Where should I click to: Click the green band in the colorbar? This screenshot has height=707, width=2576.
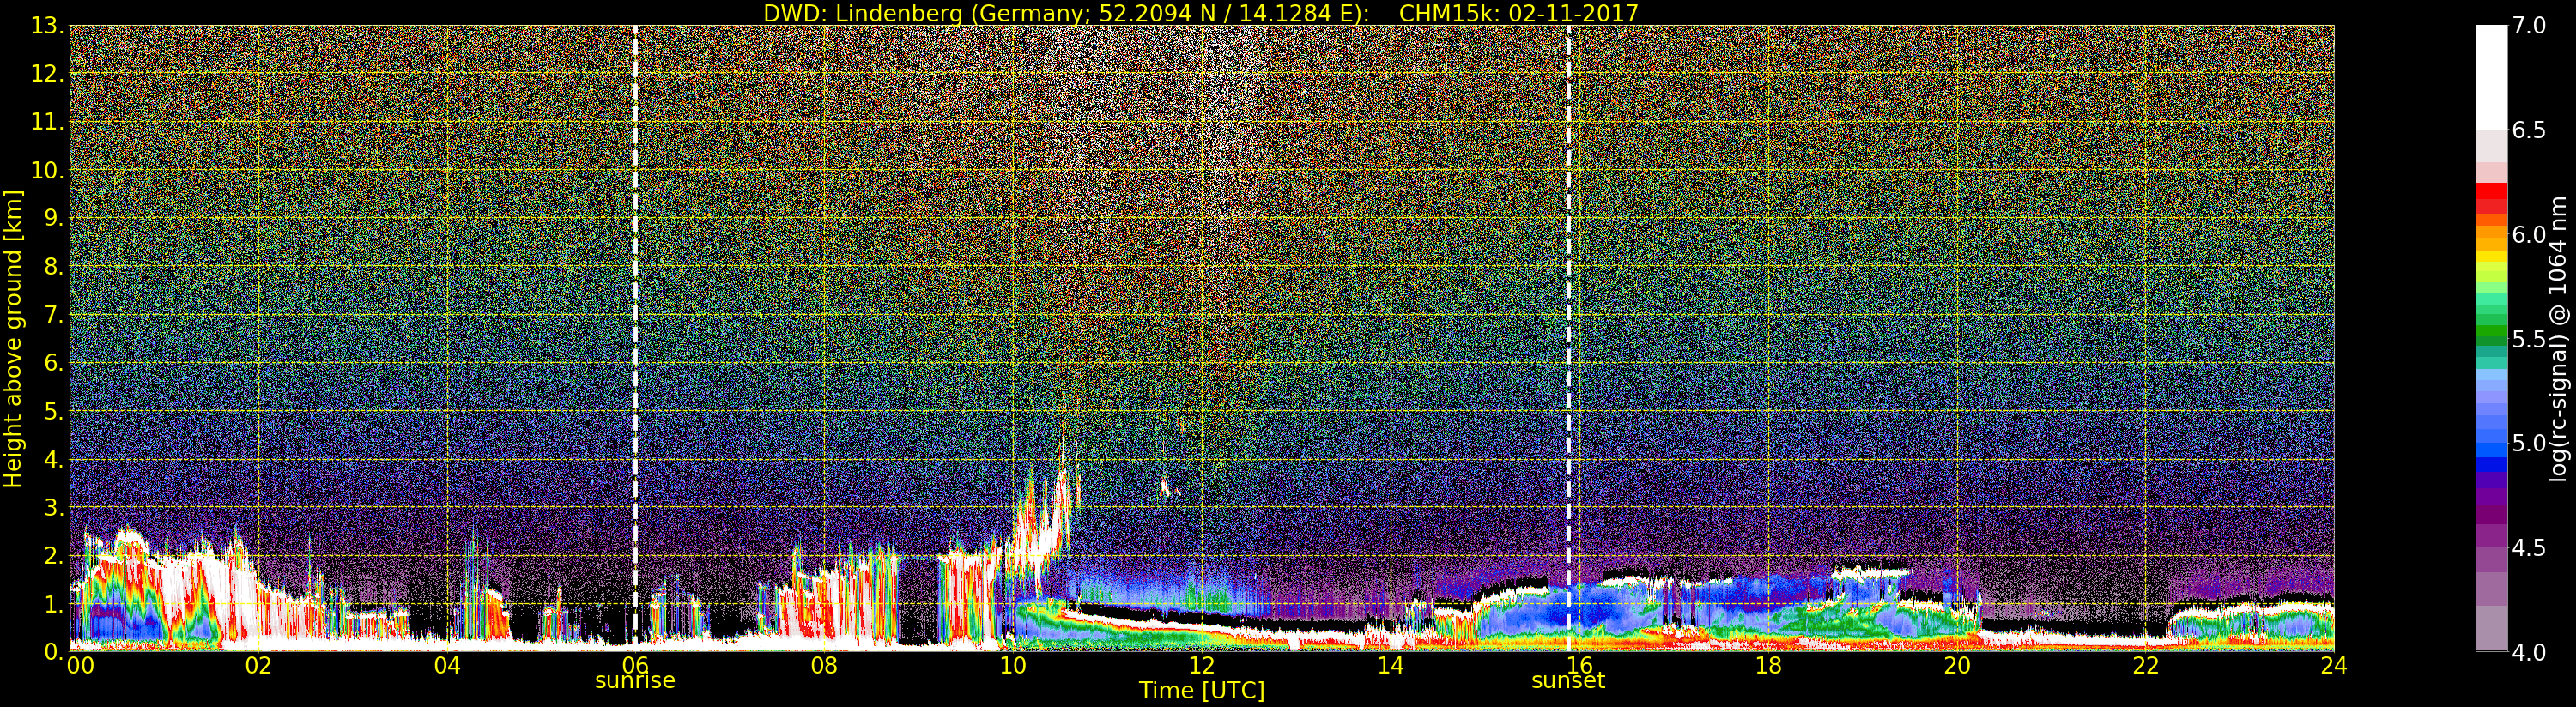tap(2490, 335)
